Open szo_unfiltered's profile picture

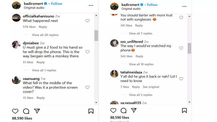[114, 43]
